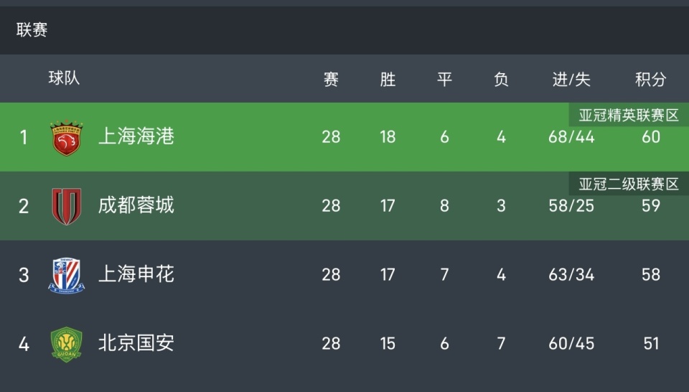
Task: Sort by the 积分 column header
Action: 650,80
